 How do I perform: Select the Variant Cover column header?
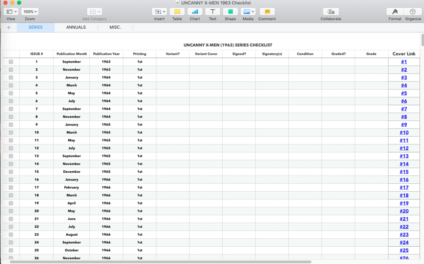(206, 54)
